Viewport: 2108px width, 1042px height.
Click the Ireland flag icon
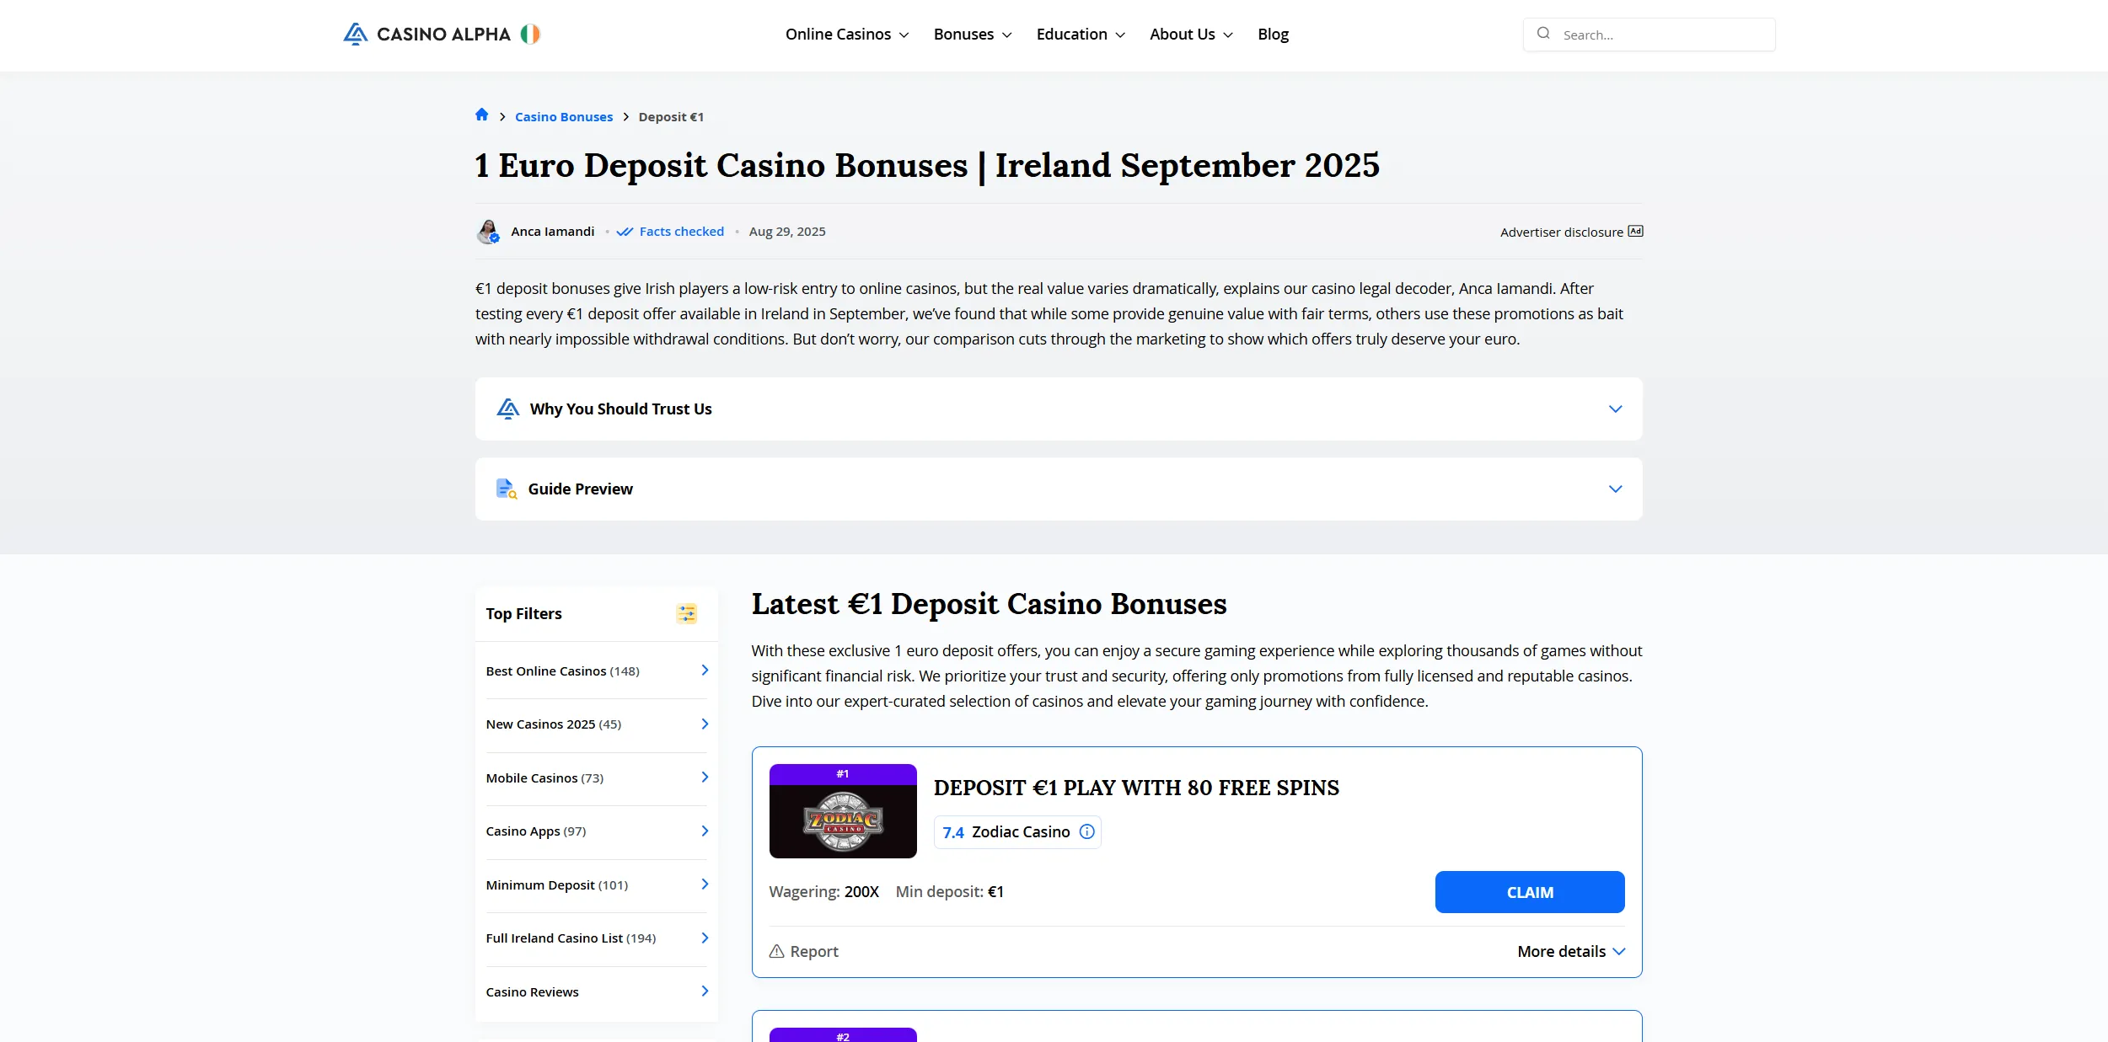(x=530, y=34)
